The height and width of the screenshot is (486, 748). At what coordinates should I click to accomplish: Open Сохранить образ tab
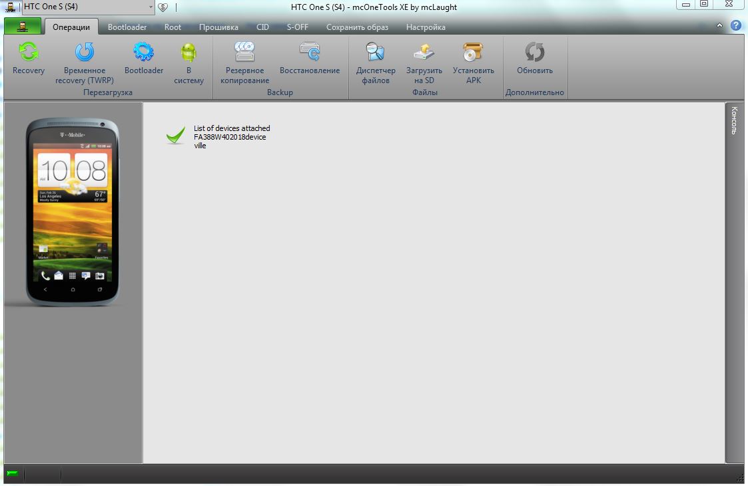[x=357, y=27]
